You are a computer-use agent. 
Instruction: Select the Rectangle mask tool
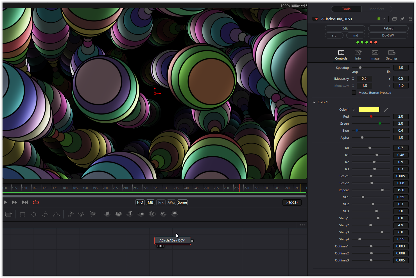[22, 214]
